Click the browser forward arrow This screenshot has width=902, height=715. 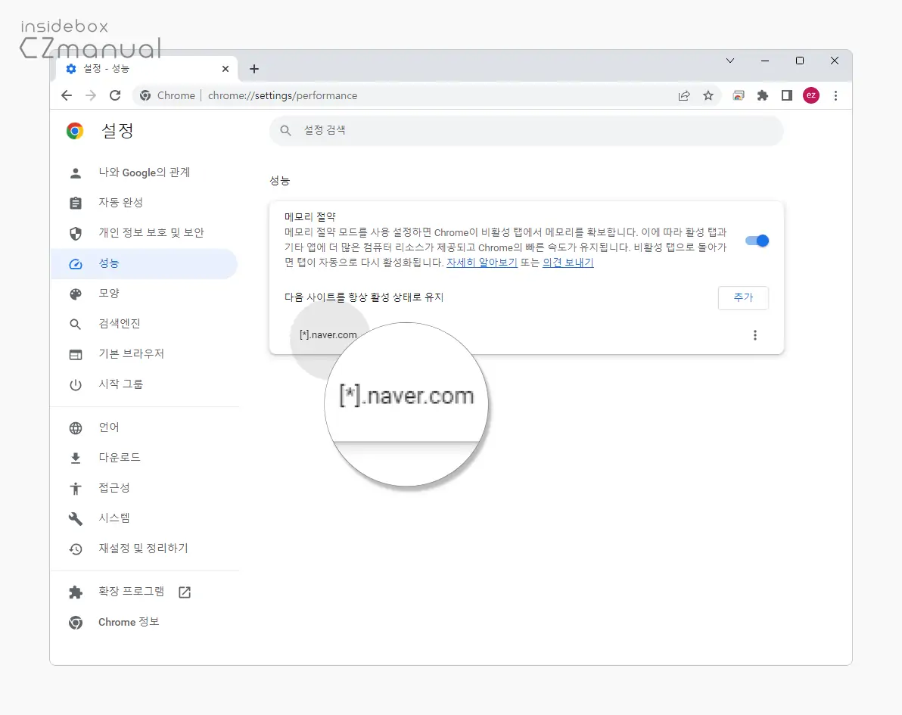(91, 95)
